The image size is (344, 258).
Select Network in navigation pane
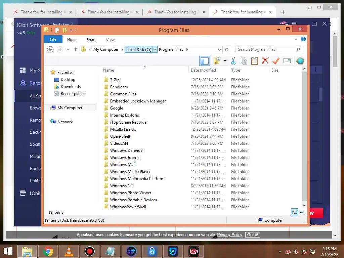click(x=65, y=122)
